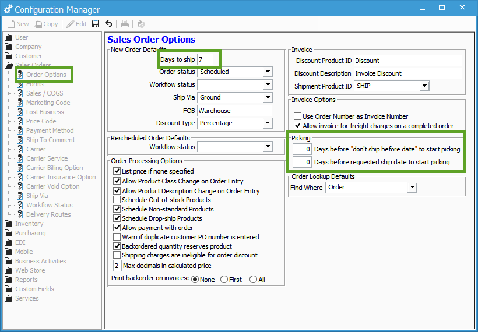Toggle Allow Product Class Change on Order Entry
Image resolution: width=478 pixels, height=332 pixels.
point(117,181)
